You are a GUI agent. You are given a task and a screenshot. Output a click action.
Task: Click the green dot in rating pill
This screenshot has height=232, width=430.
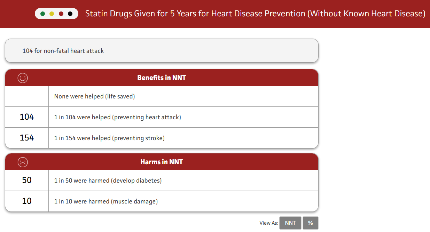tap(43, 14)
